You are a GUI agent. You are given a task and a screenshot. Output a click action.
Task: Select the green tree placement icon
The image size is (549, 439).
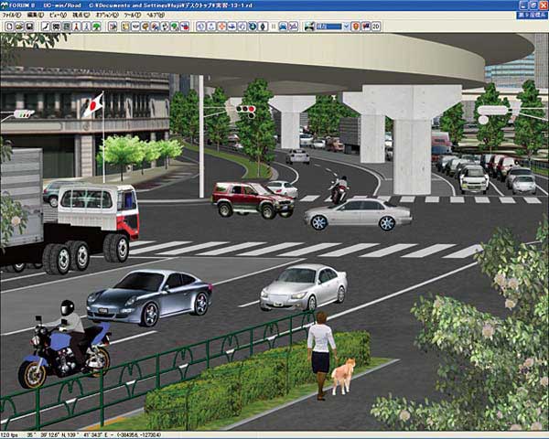[97, 27]
